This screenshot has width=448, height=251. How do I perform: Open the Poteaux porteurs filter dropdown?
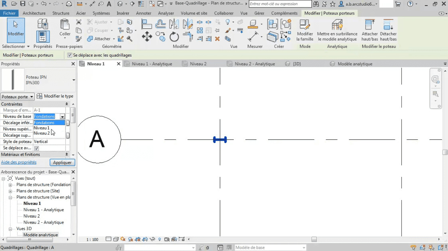pos(17,97)
